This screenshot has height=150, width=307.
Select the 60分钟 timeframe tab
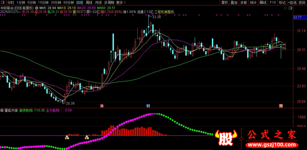click(69, 3)
